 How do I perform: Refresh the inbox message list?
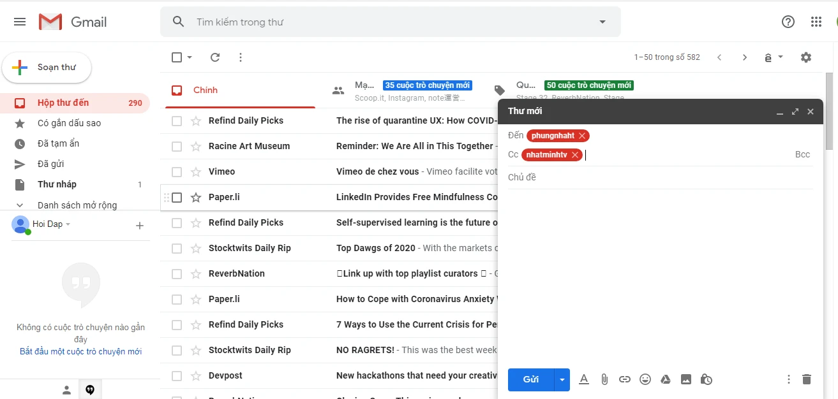[x=215, y=57]
